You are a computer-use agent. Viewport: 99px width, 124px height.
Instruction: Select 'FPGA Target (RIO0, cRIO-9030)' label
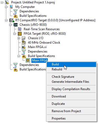coord(45,34)
